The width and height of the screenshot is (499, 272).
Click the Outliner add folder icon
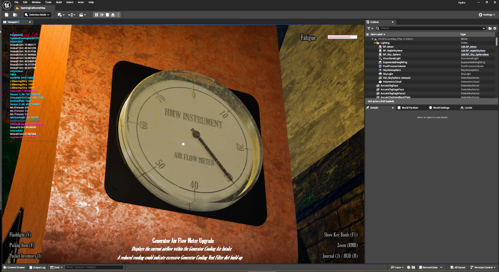pyautogui.click(x=490, y=28)
